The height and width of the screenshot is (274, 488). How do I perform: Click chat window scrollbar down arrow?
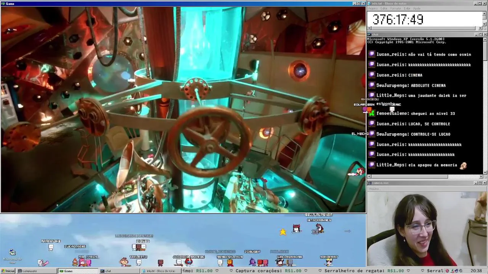pyautogui.click(x=485, y=172)
